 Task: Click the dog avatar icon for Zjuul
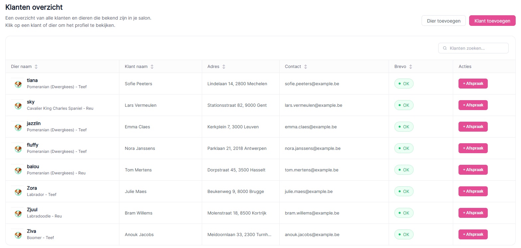pos(18,214)
